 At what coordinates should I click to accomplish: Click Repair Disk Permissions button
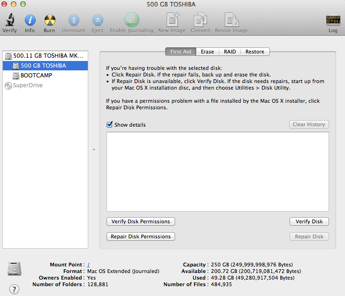pyautogui.click(x=141, y=236)
